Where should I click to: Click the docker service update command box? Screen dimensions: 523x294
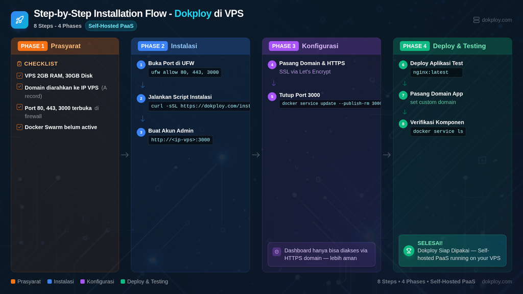click(x=330, y=104)
